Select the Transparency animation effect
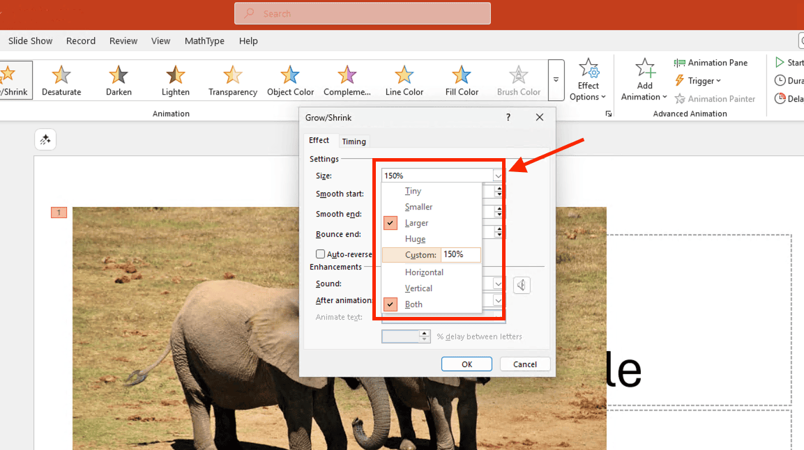Viewport: 804px width, 450px height. (233, 80)
